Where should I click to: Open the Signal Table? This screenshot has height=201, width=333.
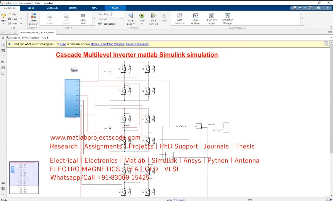[x=83, y=19]
